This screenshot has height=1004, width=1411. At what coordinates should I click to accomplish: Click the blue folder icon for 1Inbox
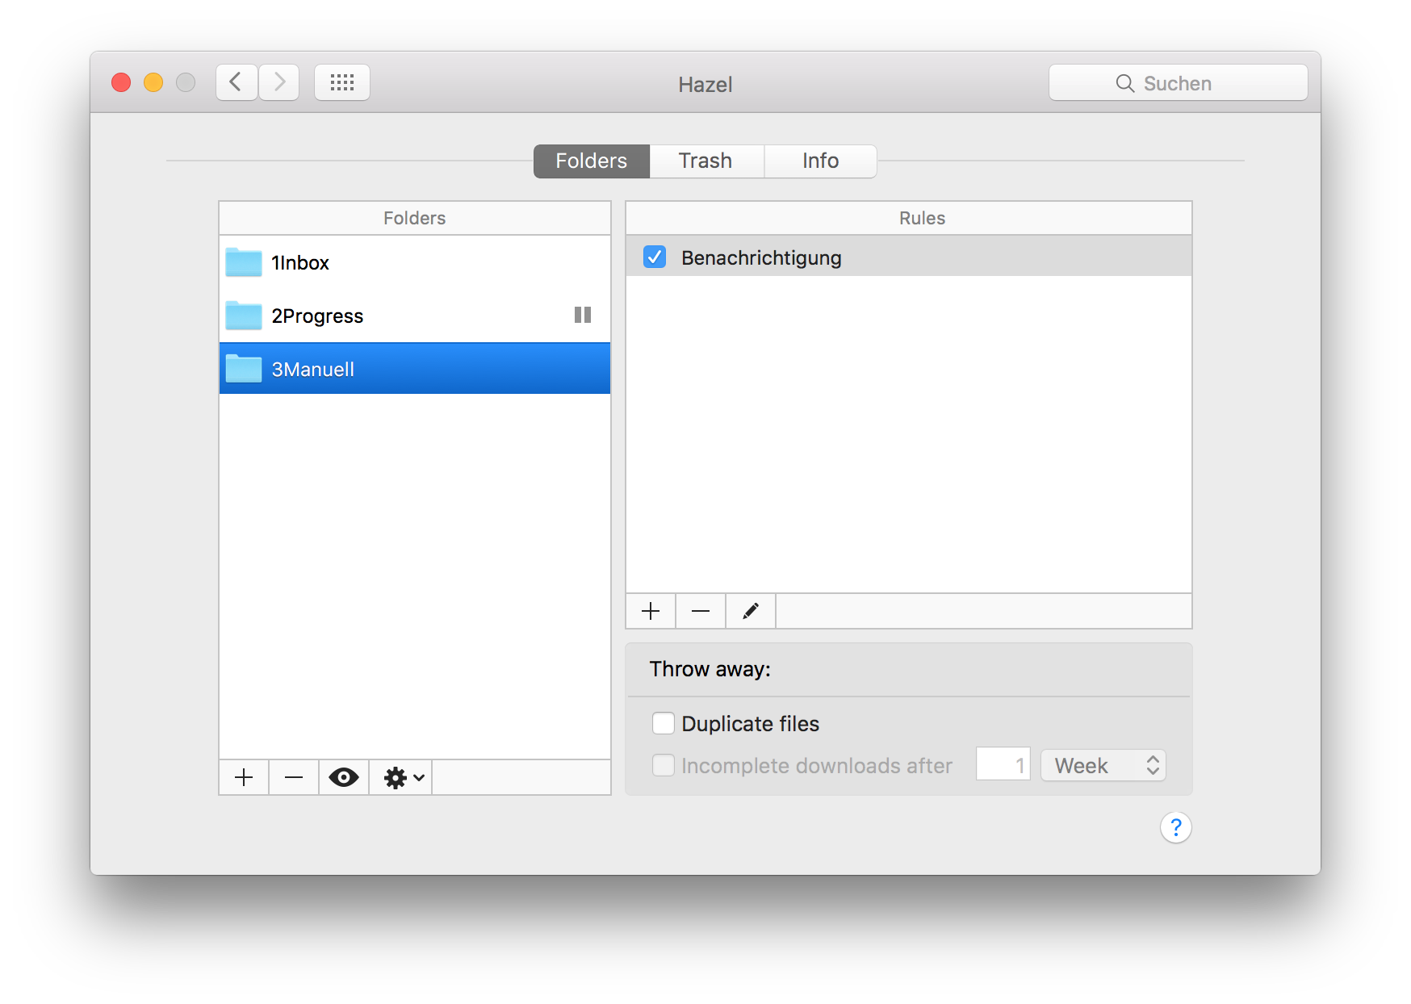point(244,262)
